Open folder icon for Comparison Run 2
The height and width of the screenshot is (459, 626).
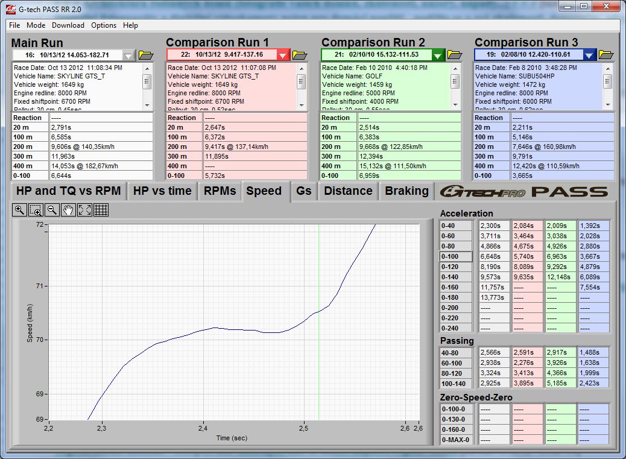click(x=454, y=55)
